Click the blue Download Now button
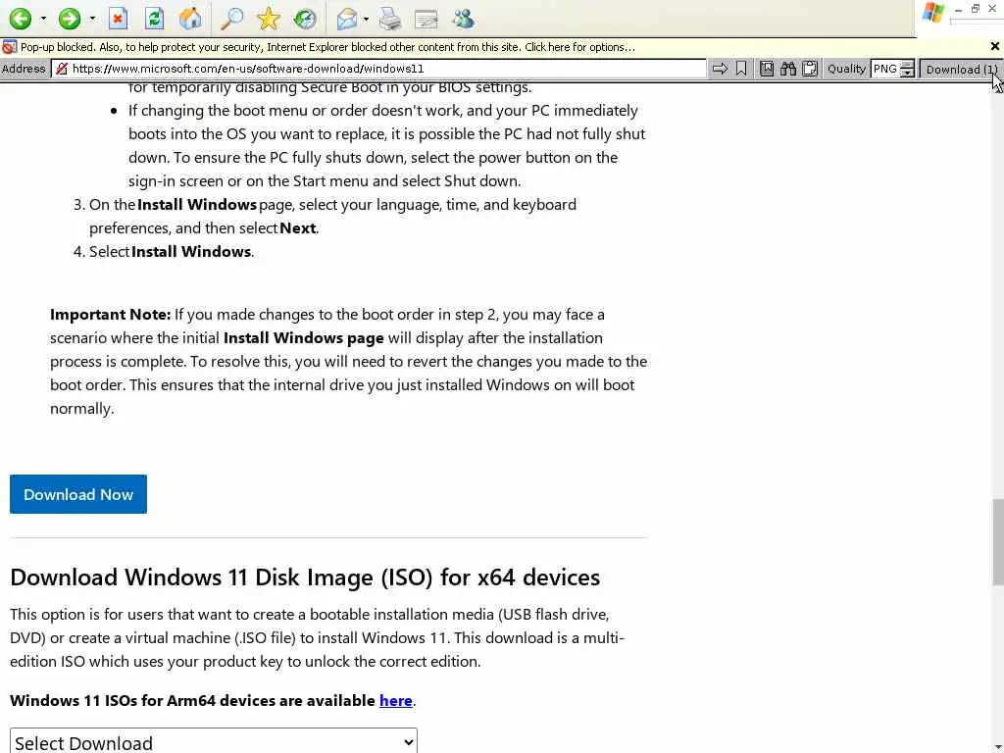 point(78,494)
